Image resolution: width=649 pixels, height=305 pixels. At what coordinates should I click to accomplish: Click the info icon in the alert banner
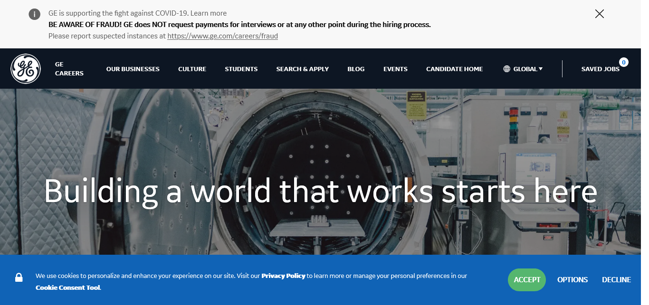(x=35, y=14)
